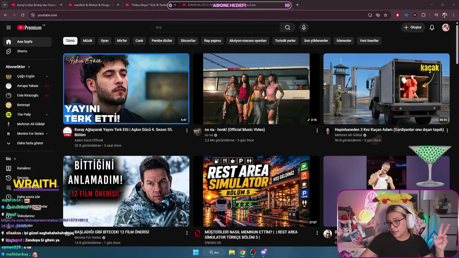Screen dimensions: 459x258
Task: Open more options for 12 Film Önerisi video
Action: pyautogui.click(x=187, y=233)
